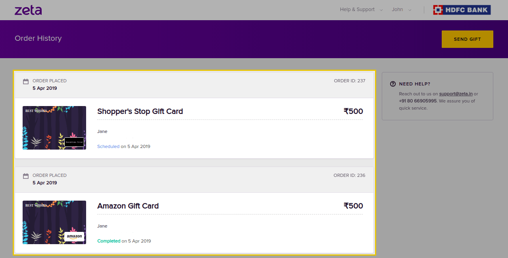Click the Order History heading
The image size is (508, 258).
tap(38, 38)
